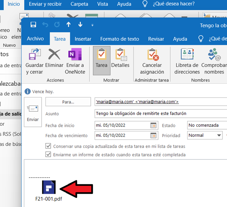Click the Save icon in the title bar
Image resolution: width=227 pixels, height=207 pixels.
pos(33,25)
